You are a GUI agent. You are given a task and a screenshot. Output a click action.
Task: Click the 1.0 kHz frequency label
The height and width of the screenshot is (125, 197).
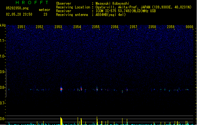point(3,56)
